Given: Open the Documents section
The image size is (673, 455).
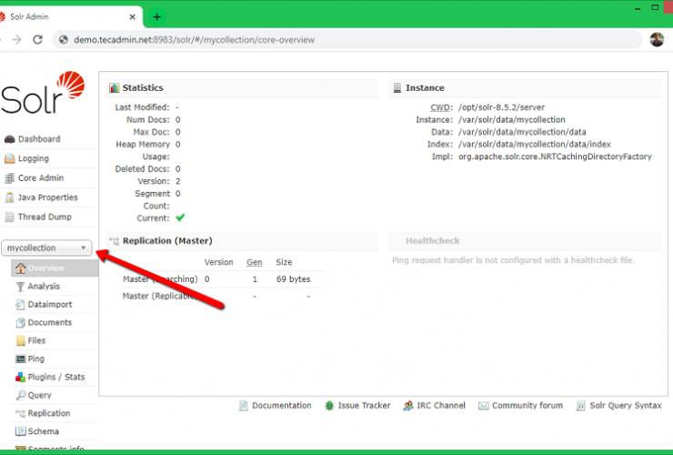Looking at the screenshot, I should (49, 323).
